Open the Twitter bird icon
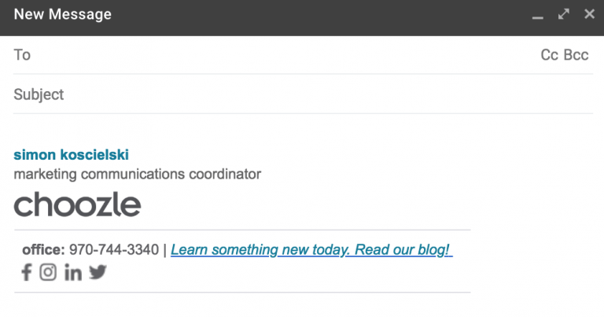 coord(98,272)
